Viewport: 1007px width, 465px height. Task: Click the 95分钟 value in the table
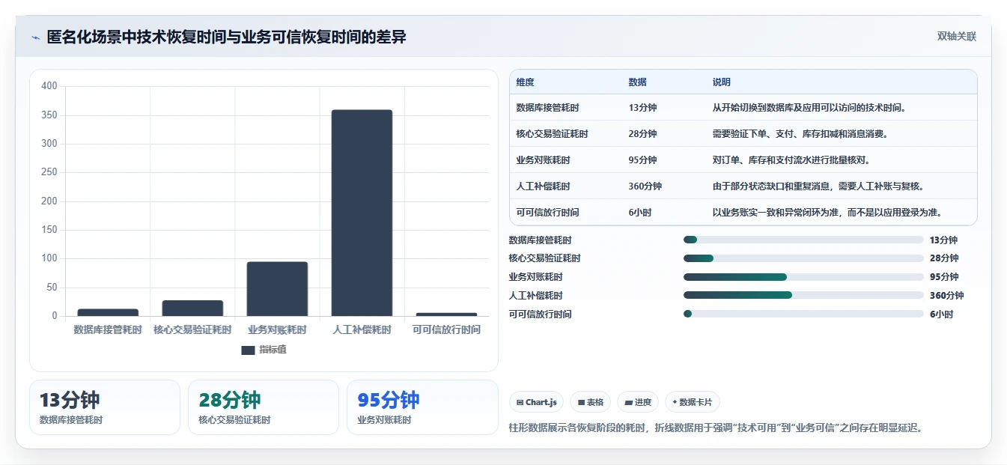(x=643, y=160)
